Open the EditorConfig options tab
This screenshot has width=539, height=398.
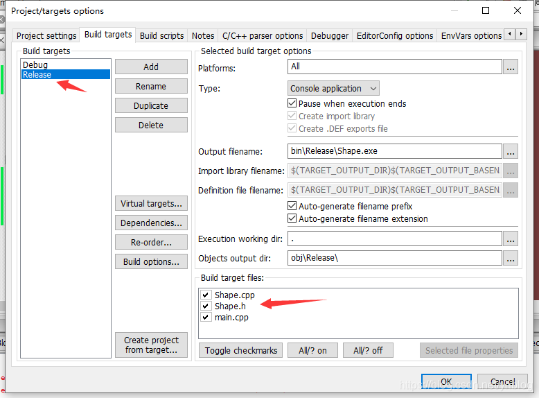tap(395, 36)
